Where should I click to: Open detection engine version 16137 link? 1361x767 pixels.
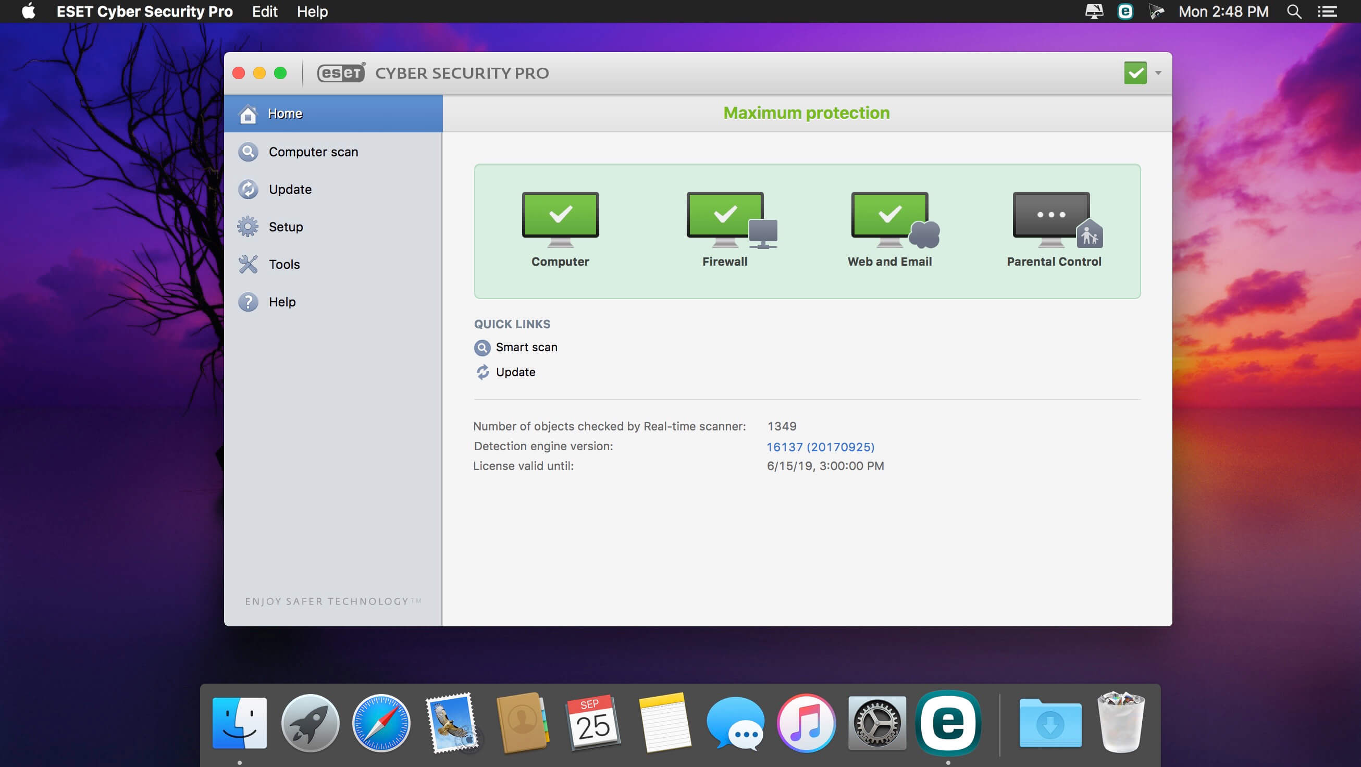(x=820, y=447)
